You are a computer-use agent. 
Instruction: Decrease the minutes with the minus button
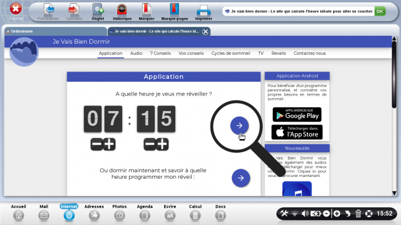150,144
